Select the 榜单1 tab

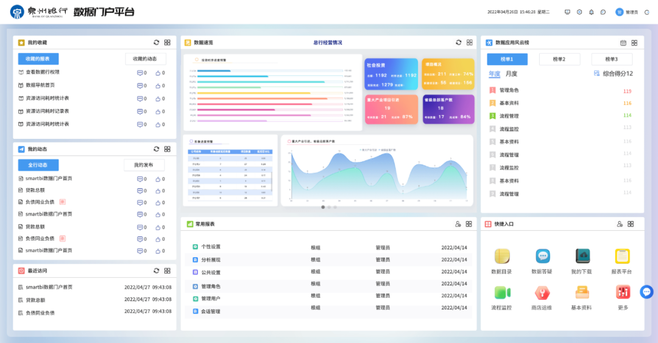tap(507, 59)
